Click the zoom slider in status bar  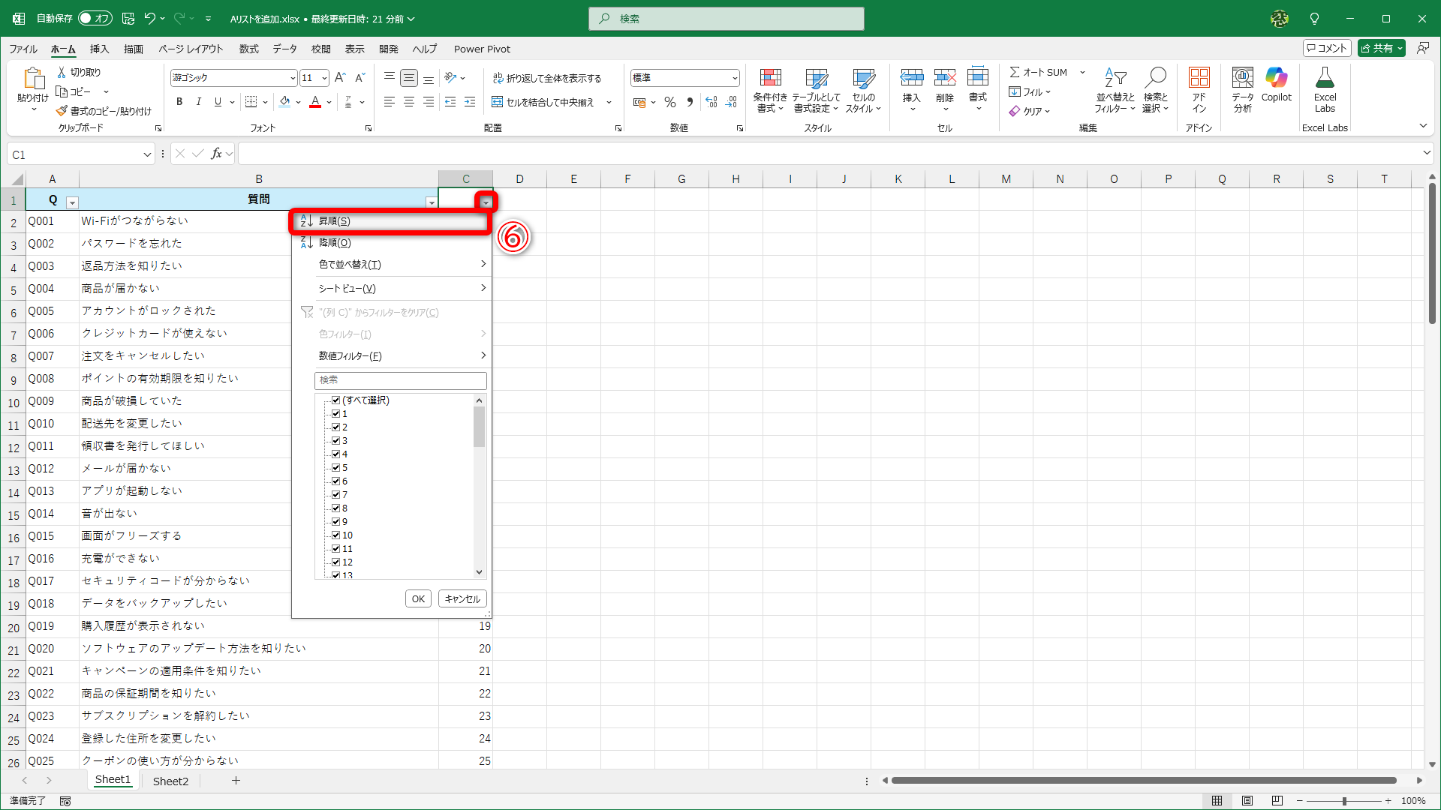point(1344,801)
